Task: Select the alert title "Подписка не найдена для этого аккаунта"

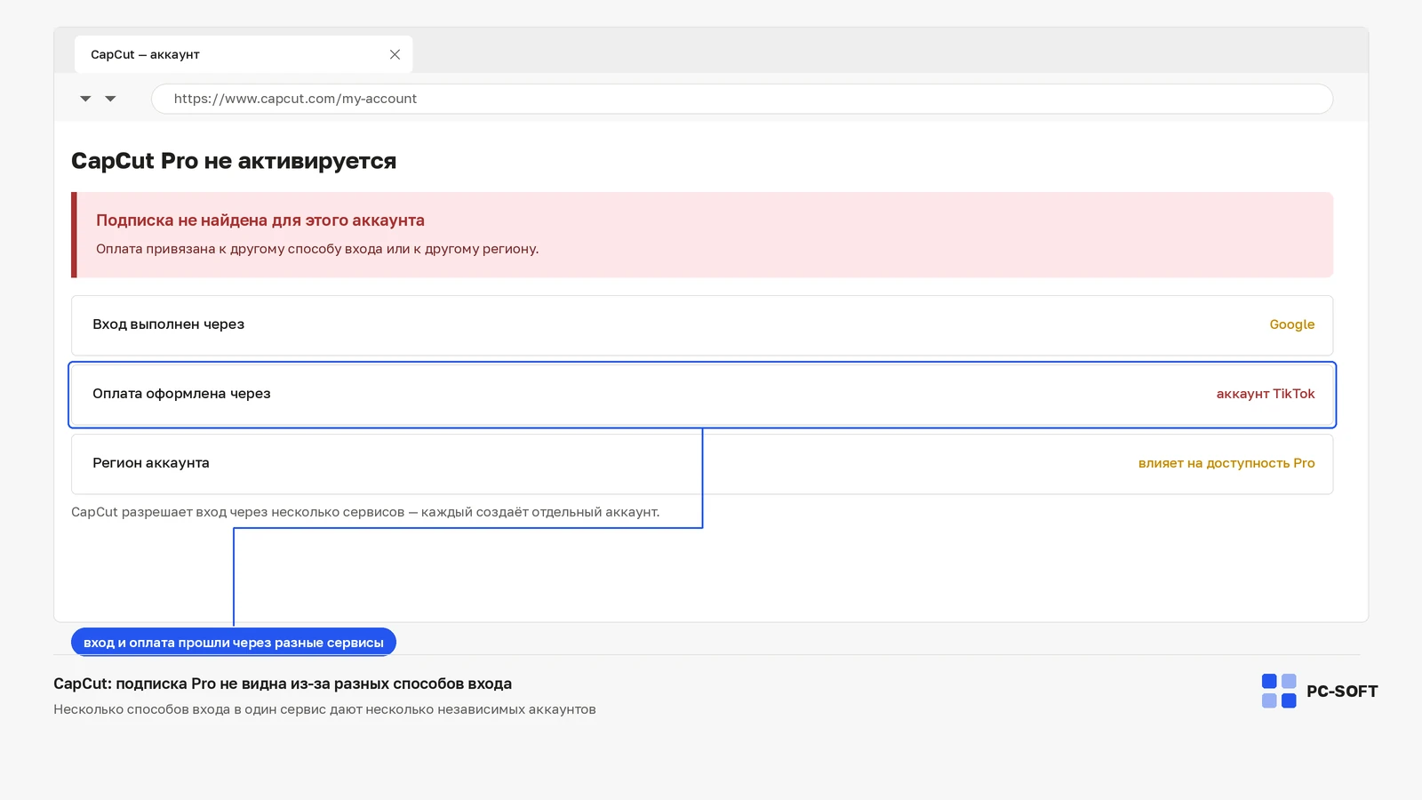Action: coord(260,220)
